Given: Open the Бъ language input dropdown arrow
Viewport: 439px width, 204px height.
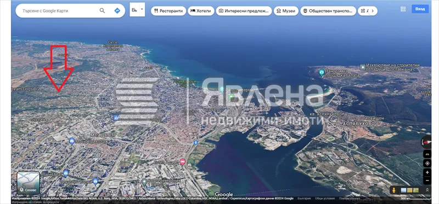Looking at the screenshot, I should pyautogui.click(x=142, y=9).
